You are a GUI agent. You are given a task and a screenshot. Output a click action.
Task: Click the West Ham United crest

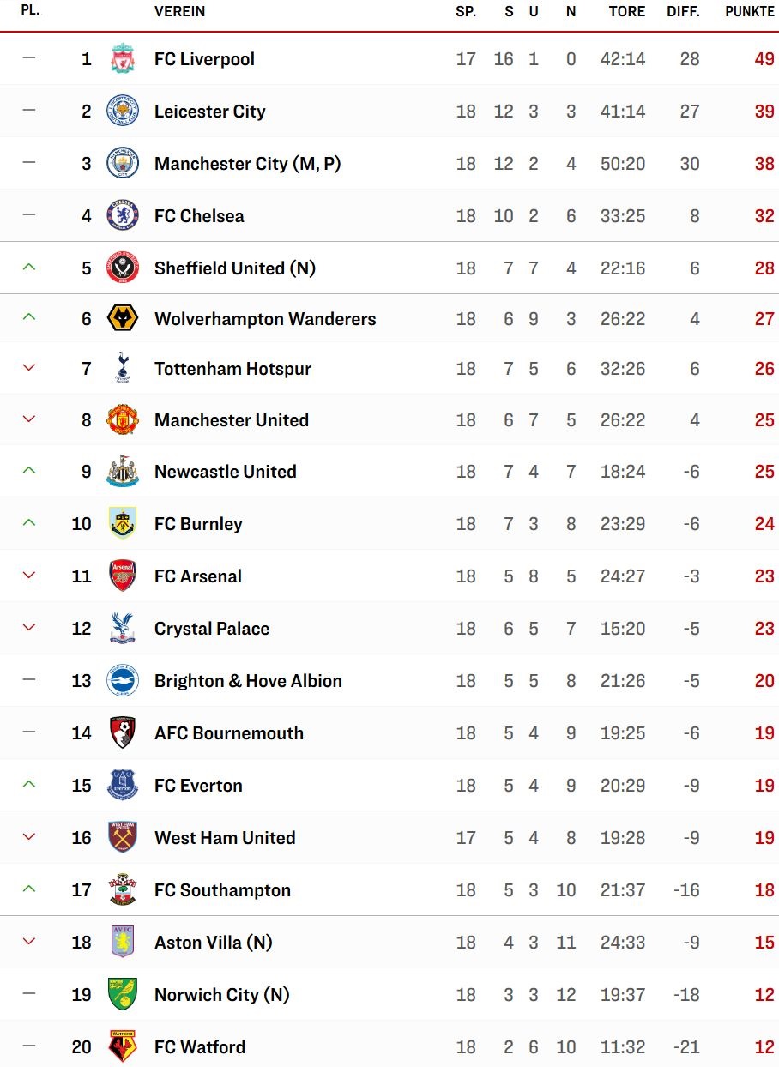(123, 838)
